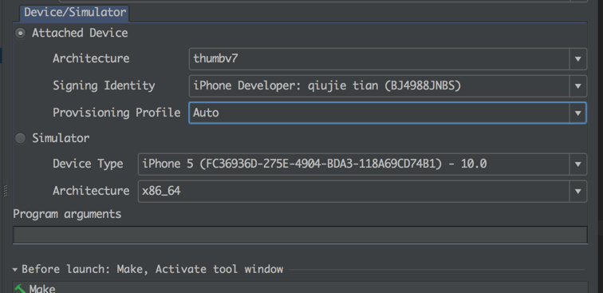Viewport: 603px width, 293px height.
Task: Open the Device Type iPhone 5 dropdown
Action: pyautogui.click(x=362, y=164)
